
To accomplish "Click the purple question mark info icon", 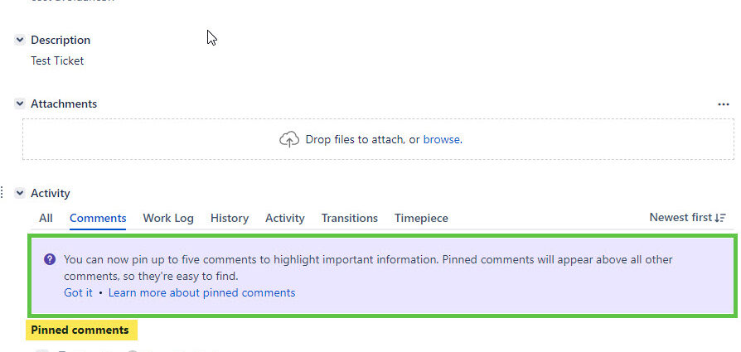I will [x=50, y=259].
